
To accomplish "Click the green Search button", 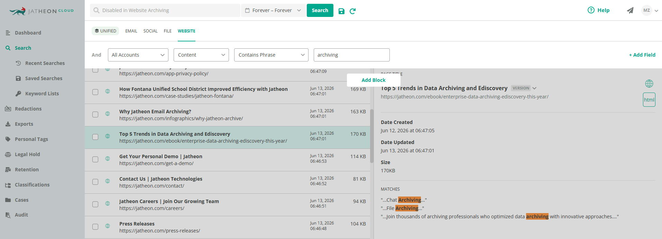I will click(320, 10).
